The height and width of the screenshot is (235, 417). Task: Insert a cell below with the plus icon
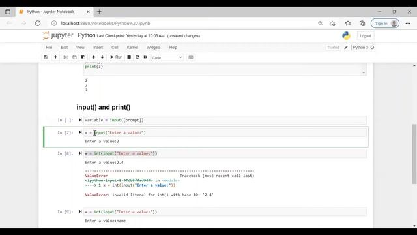[55, 57]
